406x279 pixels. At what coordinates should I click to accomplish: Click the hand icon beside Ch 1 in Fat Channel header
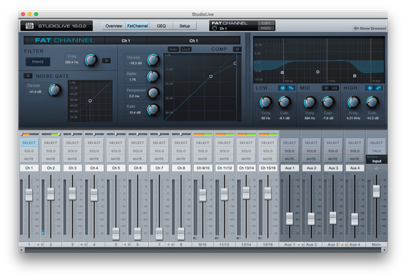215,28
